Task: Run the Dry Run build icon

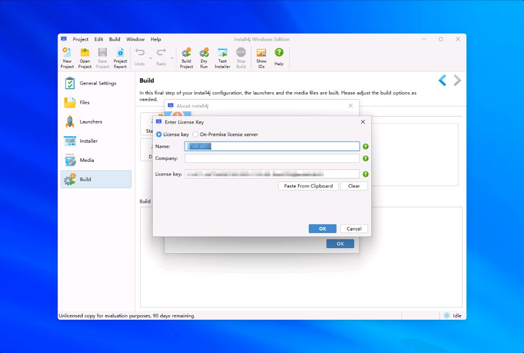Action: 204,58
